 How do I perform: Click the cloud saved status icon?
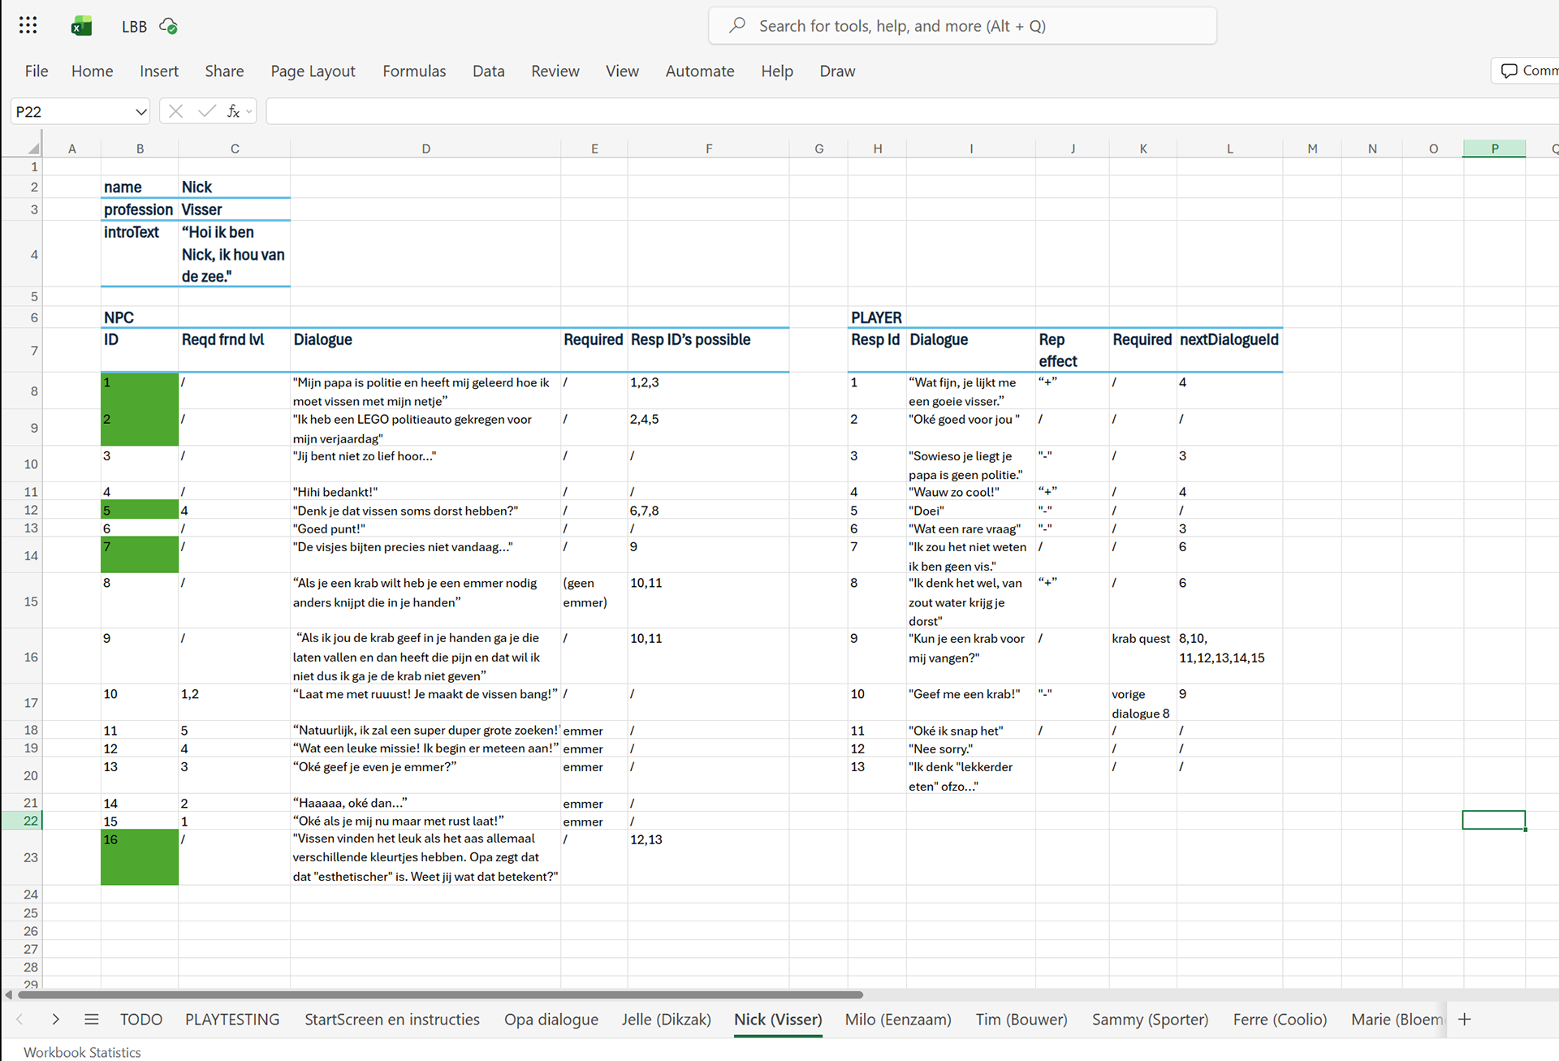coord(169,26)
